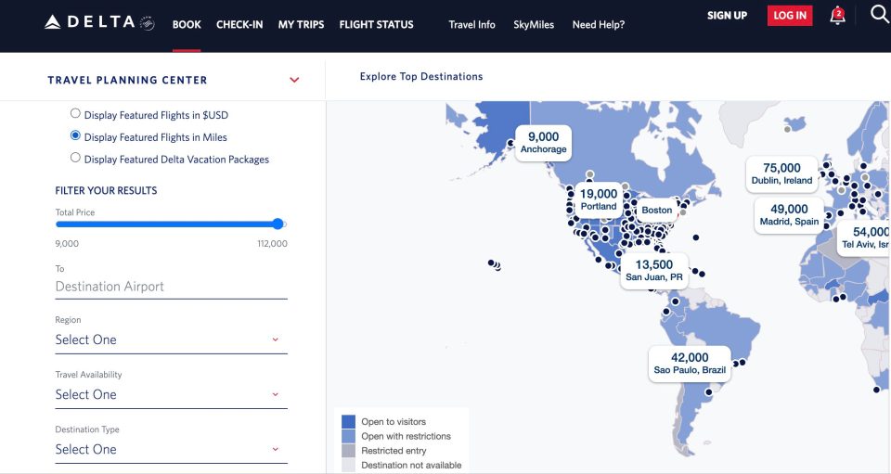Open the Region dropdown
The height and width of the screenshot is (474, 891).
[x=171, y=339]
